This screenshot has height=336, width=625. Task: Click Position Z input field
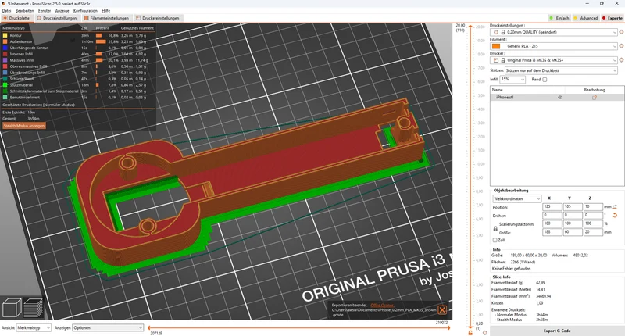pos(593,207)
